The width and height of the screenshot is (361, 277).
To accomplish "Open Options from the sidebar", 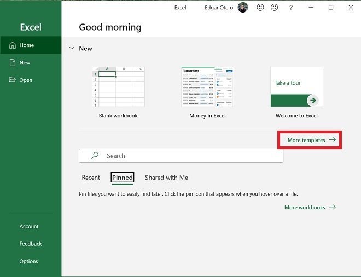I will (28, 261).
